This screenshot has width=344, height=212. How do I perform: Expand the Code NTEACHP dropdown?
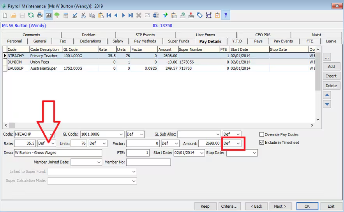pos(51,134)
